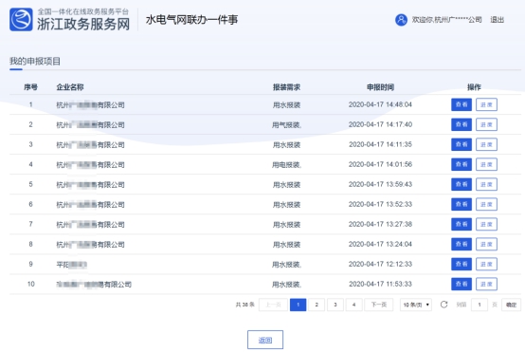This screenshot has width=525, height=352.
Task: Select current page 1 button
Action: (298, 305)
